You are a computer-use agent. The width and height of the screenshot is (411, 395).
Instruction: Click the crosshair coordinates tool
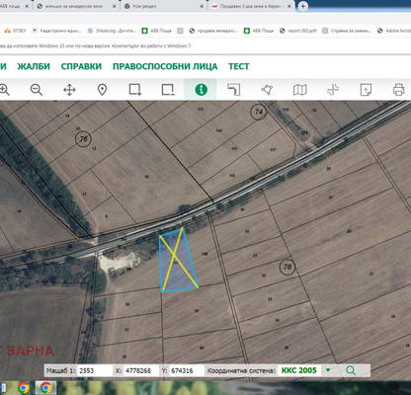pyautogui.click(x=333, y=90)
